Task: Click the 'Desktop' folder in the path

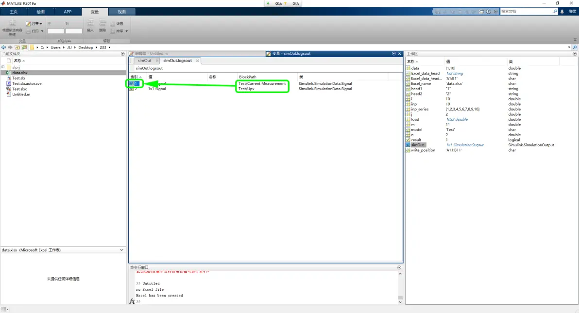Action: 85,47
